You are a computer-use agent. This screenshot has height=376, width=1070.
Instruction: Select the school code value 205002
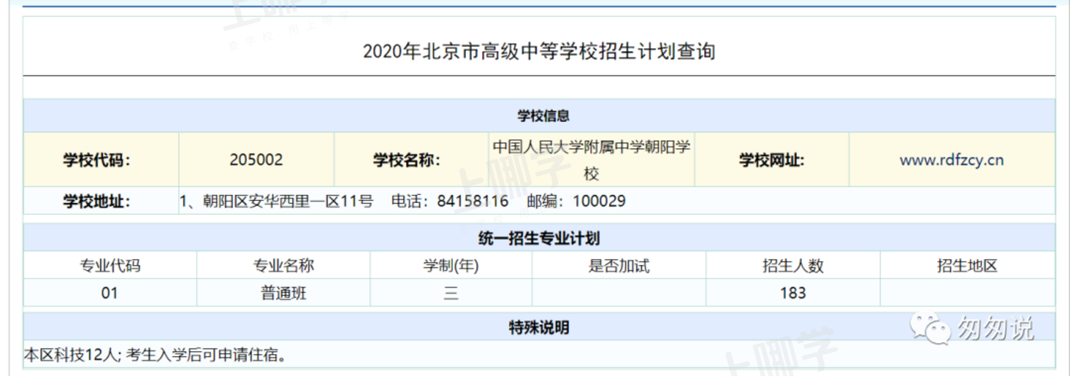(256, 160)
